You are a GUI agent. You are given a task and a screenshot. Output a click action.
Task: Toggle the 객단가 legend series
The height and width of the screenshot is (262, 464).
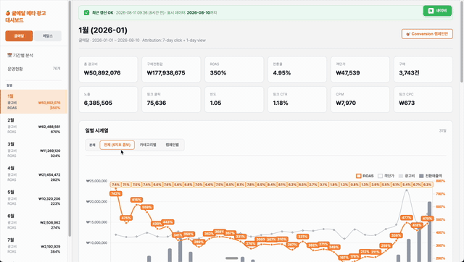click(x=386, y=176)
